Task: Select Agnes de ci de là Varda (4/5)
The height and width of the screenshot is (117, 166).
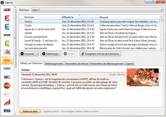Action: (x=89, y=29)
